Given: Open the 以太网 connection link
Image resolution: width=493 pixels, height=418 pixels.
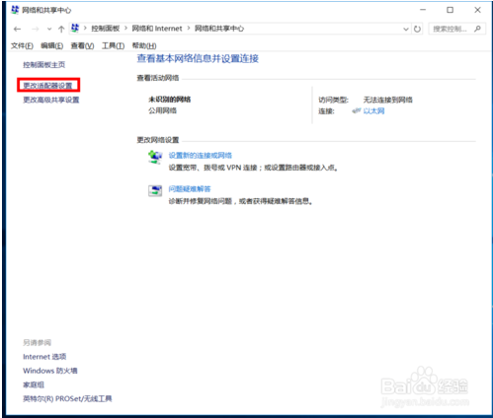Looking at the screenshot, I should pos(373,111).
